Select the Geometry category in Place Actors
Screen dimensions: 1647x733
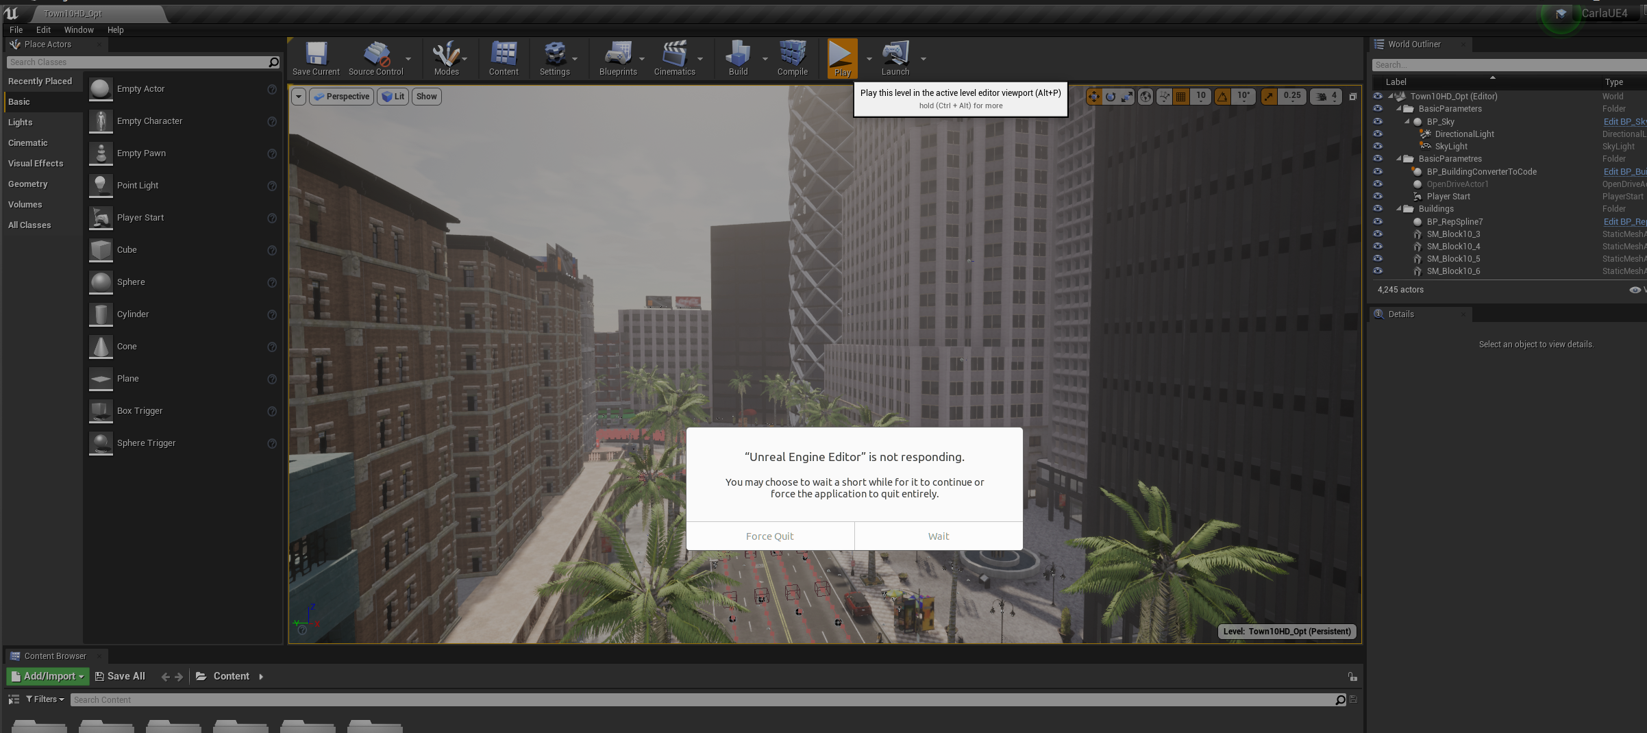coord(42,184)
